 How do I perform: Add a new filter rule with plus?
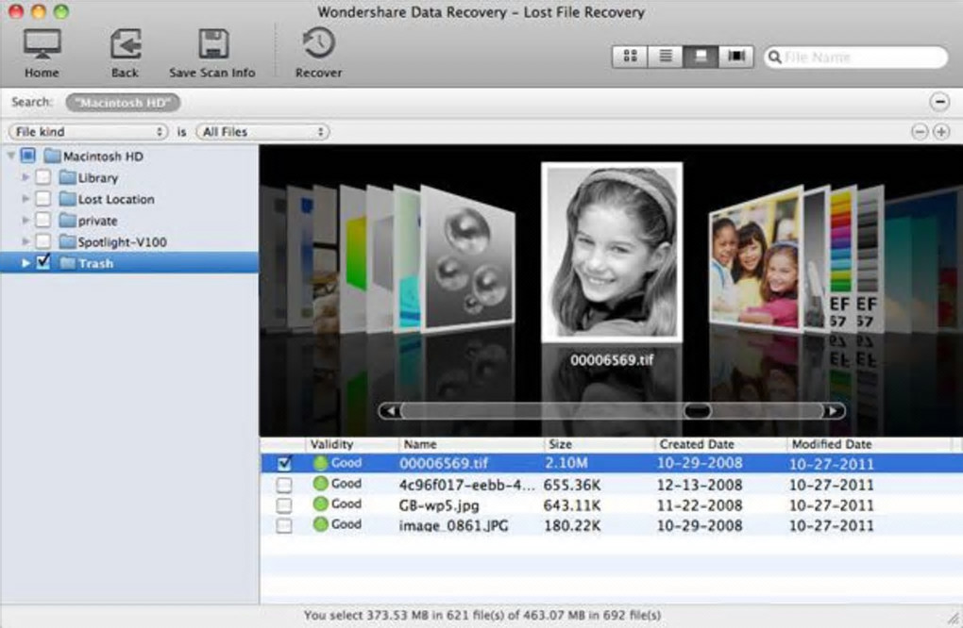[941, 132]
